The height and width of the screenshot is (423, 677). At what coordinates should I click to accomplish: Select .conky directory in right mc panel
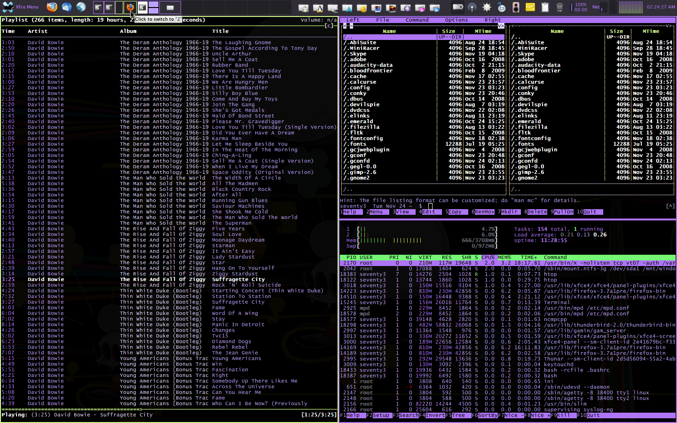click(592, 94)
